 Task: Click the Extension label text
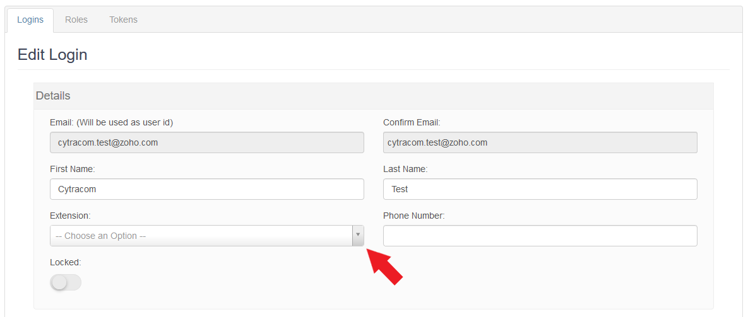pyautogui.click(x=70, y=216)
